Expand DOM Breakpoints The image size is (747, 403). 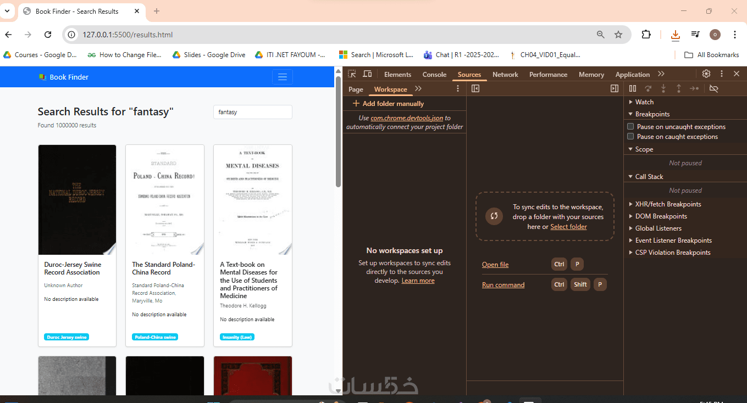661,216
